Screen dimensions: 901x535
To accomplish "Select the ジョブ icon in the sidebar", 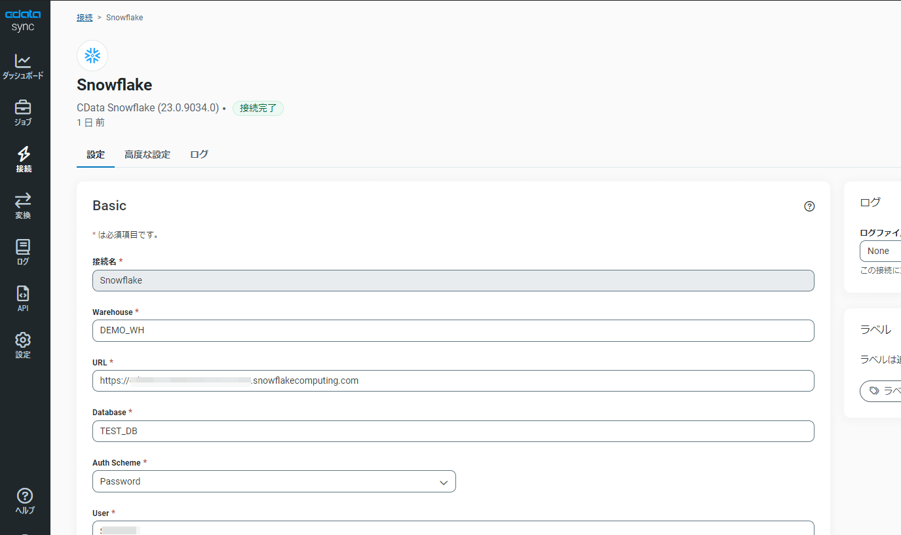I will pyautogui.click(x=23, y=111).
